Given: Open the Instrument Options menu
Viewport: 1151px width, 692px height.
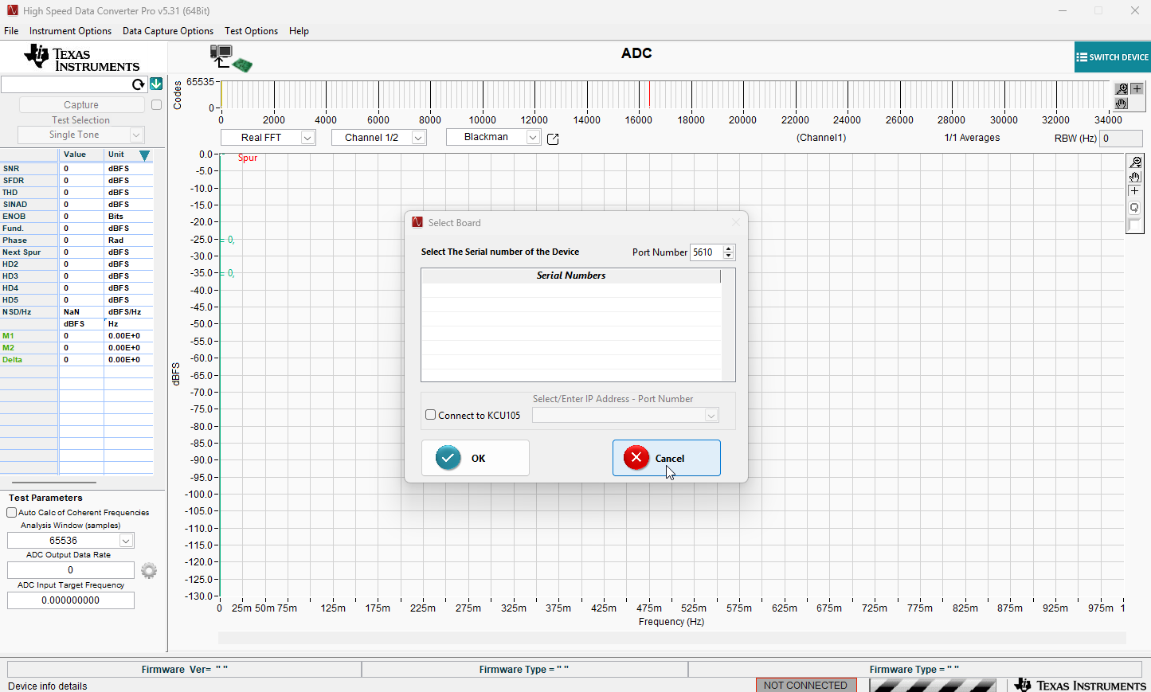Looking at the screenshot, I should (x=70, y=31).
